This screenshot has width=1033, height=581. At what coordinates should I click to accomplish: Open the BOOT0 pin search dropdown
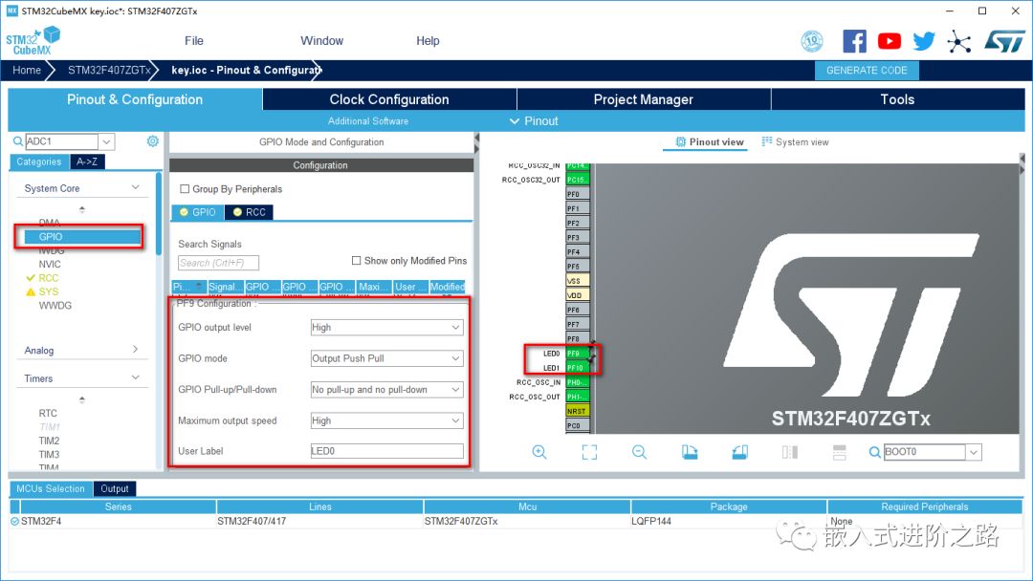tap(974, 452)
